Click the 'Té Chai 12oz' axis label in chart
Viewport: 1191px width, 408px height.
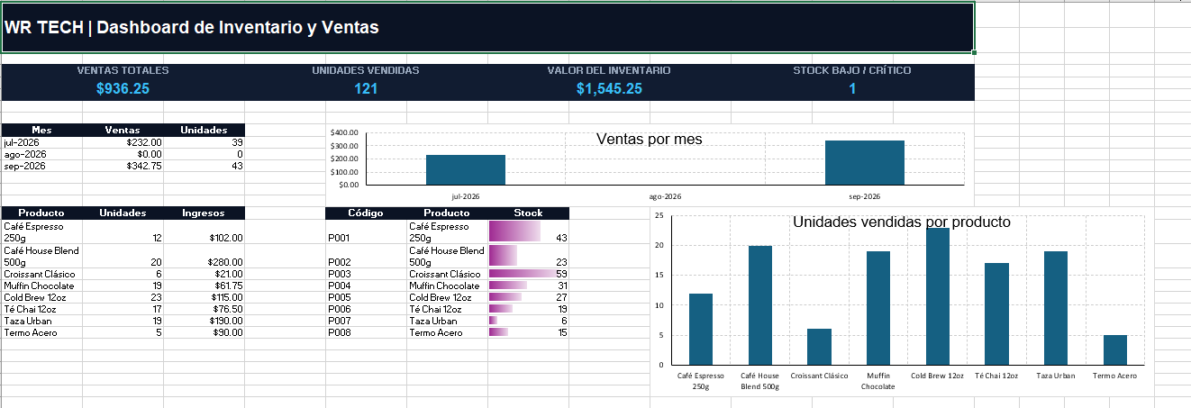tap(996, 376)
